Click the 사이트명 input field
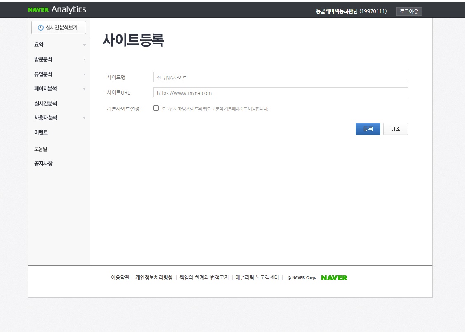The height and width of the screenshot is (332, 465). (281, 77)
